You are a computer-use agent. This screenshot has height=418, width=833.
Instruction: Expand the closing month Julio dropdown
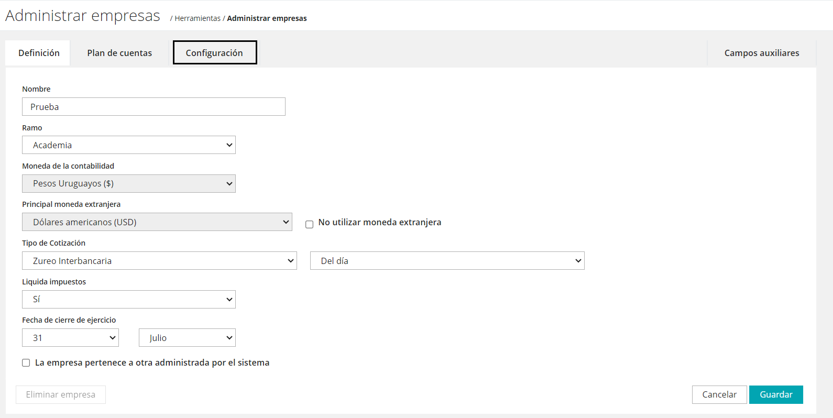coord(187,338)
